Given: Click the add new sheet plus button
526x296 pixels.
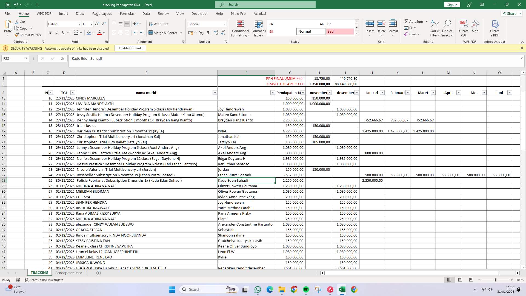Looking at the screenshot, I should click(x=98, y=273).
